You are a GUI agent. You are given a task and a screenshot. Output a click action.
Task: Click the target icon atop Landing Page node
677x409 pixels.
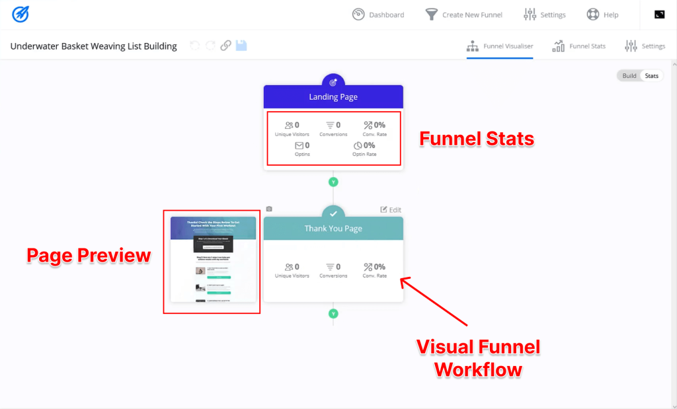pyautogui.click(x=333, y=81)
